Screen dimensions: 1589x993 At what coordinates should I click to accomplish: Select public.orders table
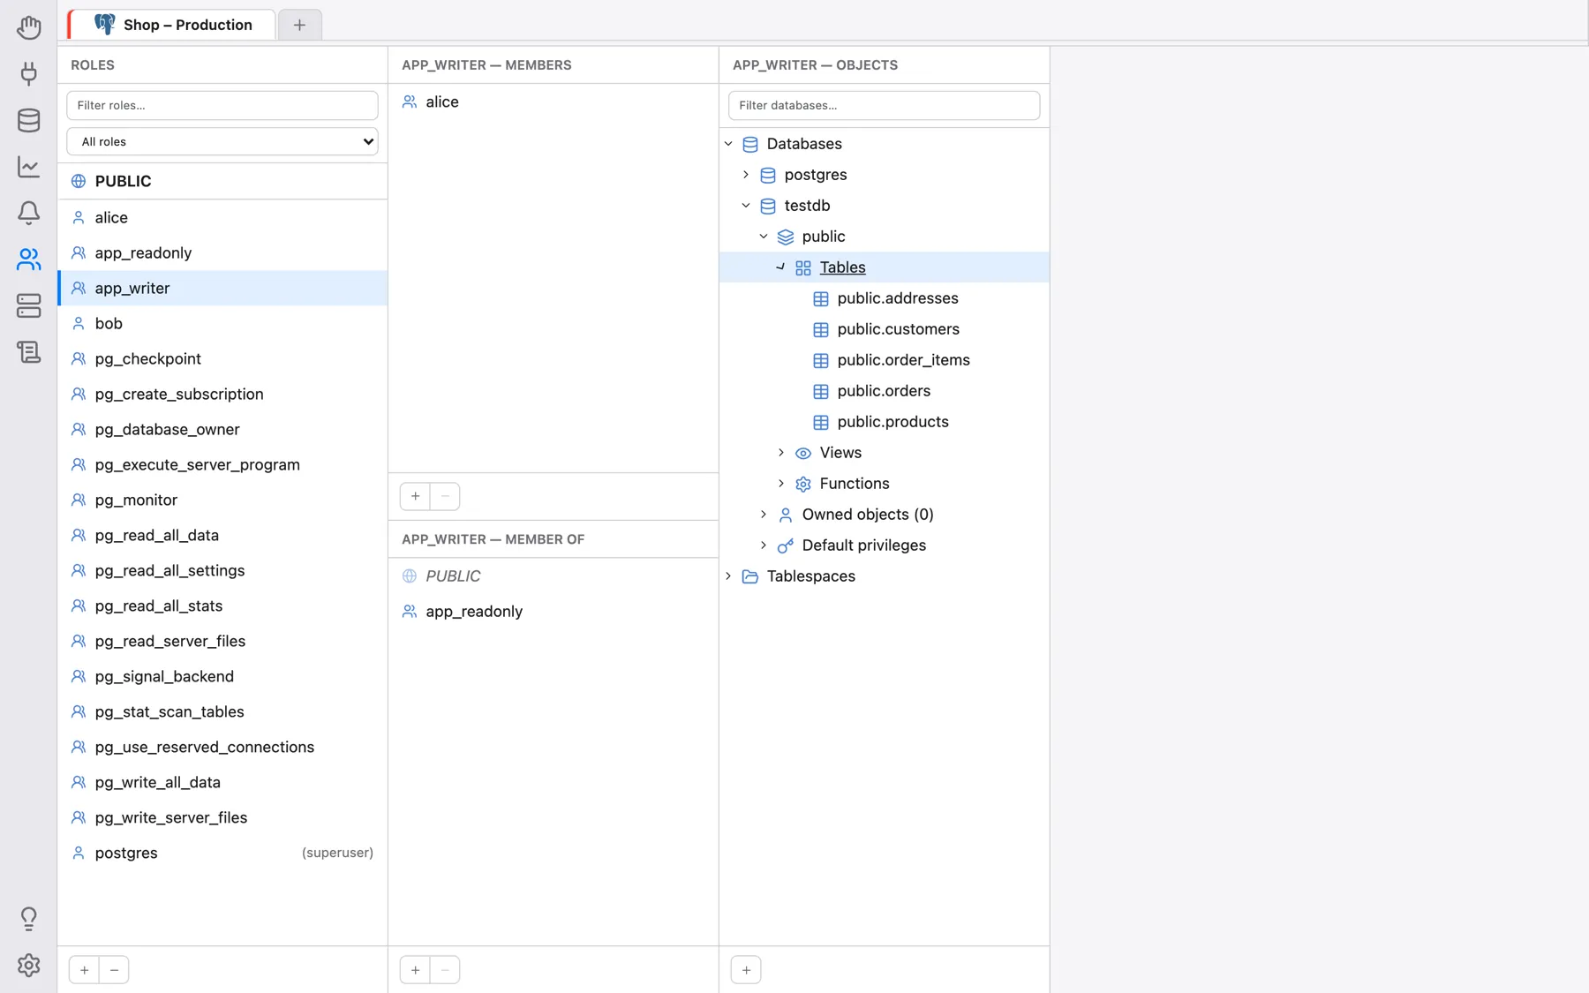884,391
